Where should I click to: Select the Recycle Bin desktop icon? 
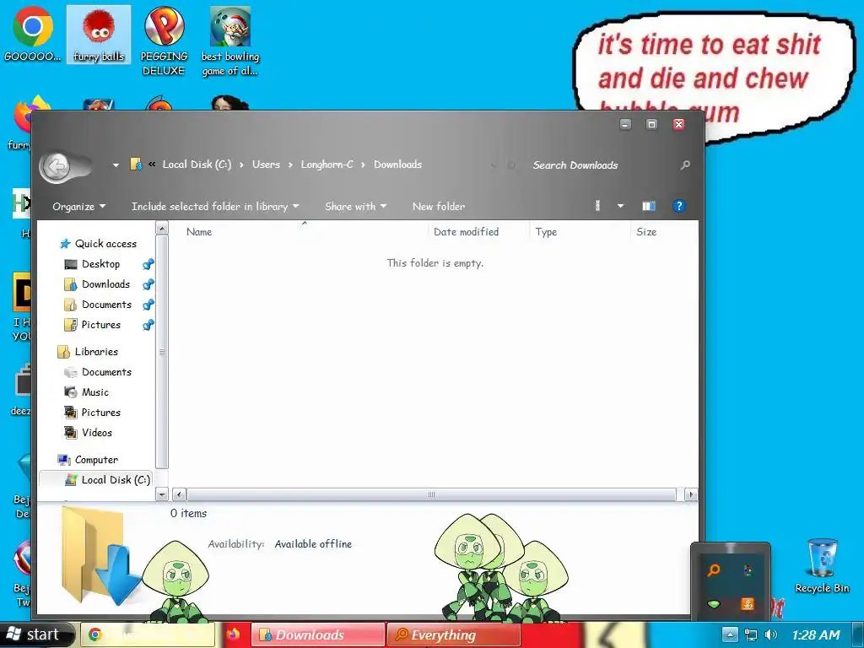coord(822,566)
